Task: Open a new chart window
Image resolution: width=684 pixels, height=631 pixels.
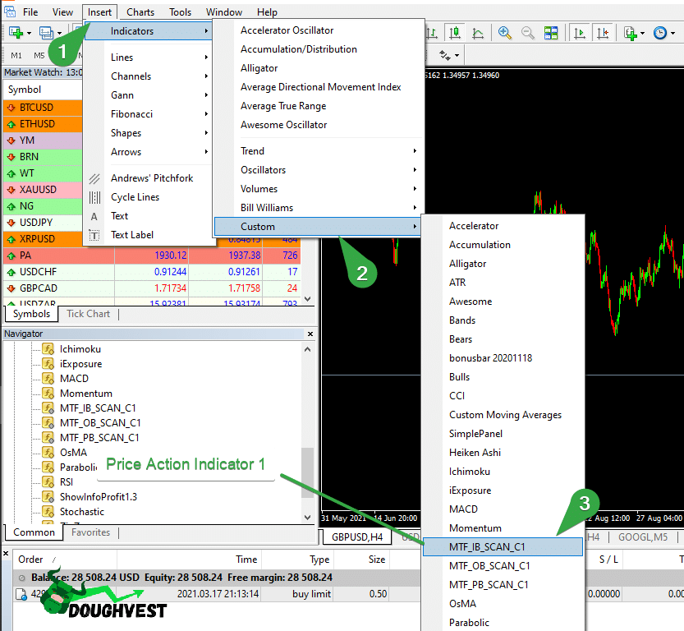Action: pos(631,33)
